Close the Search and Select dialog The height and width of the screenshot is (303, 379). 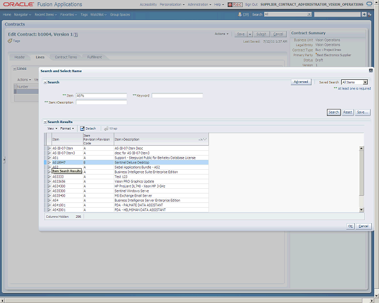pyautogui.click(x=371, y=70)
